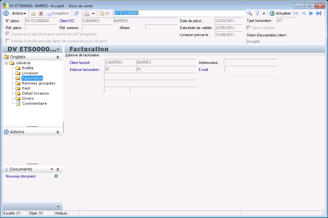Open the Actions dropdown menu
The image size is (328, 218).
(x=19, y=13)
